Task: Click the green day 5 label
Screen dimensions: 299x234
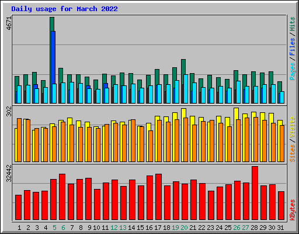Action: [x=54, y=228]
